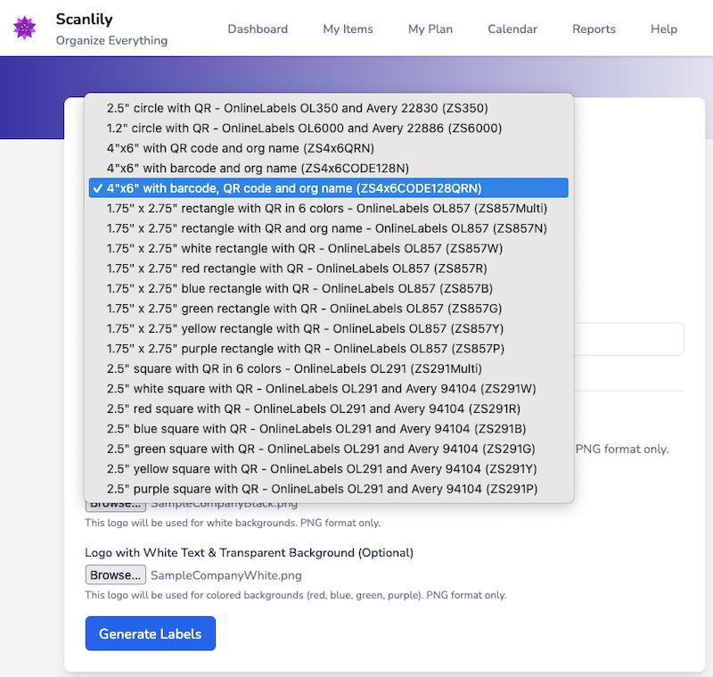Viewport: 713px width, 677px height.
Task: Click the Scanlily purple logo icon
Action: (25, 28)
